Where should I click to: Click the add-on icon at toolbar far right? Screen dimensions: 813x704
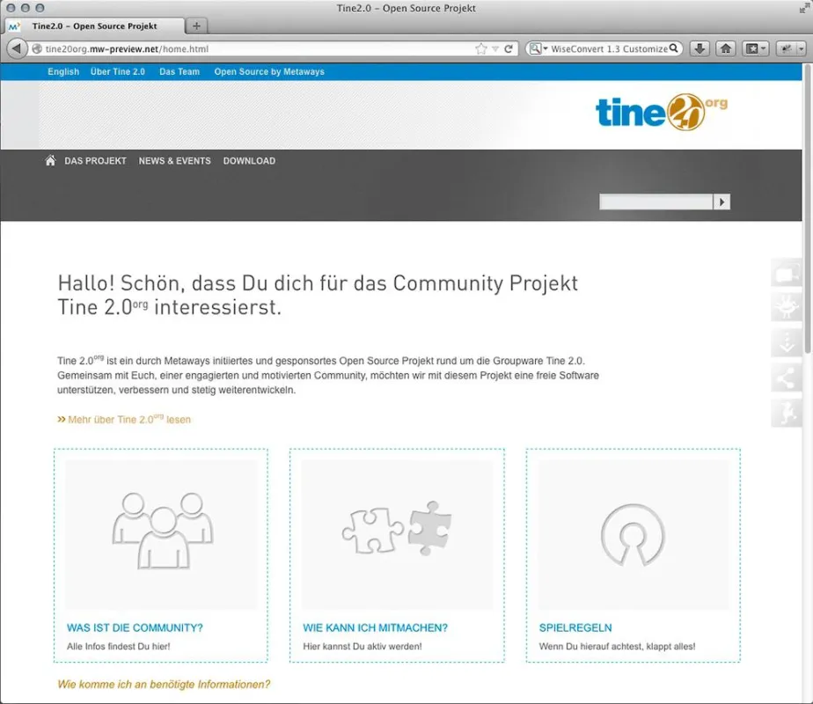point(786,48)
